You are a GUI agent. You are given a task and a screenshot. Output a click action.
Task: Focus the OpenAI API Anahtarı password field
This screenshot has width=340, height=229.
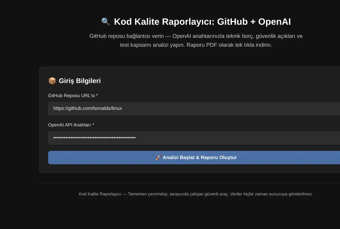[194, 138]
